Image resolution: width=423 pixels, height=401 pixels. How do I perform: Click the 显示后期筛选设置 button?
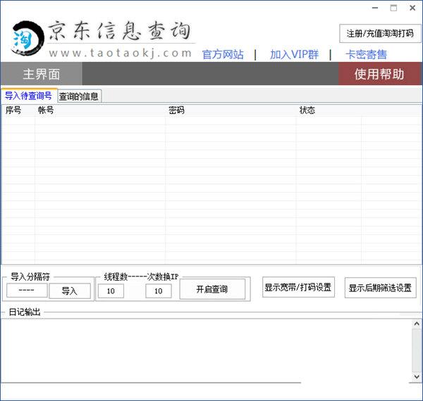[381, 287]
